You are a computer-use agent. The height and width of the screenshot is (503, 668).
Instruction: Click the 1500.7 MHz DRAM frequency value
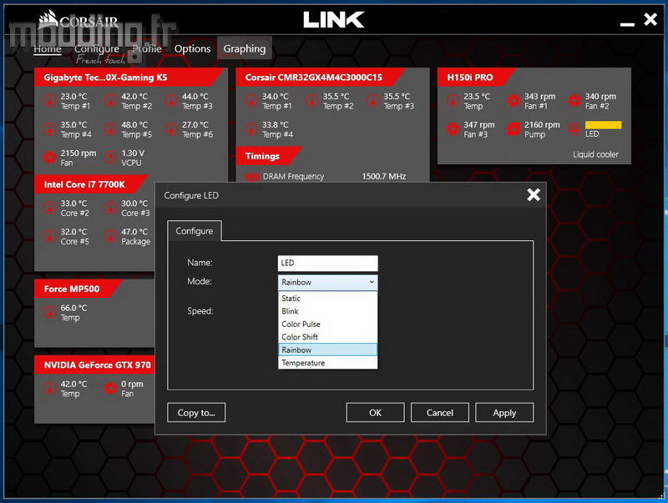(384, 176)
